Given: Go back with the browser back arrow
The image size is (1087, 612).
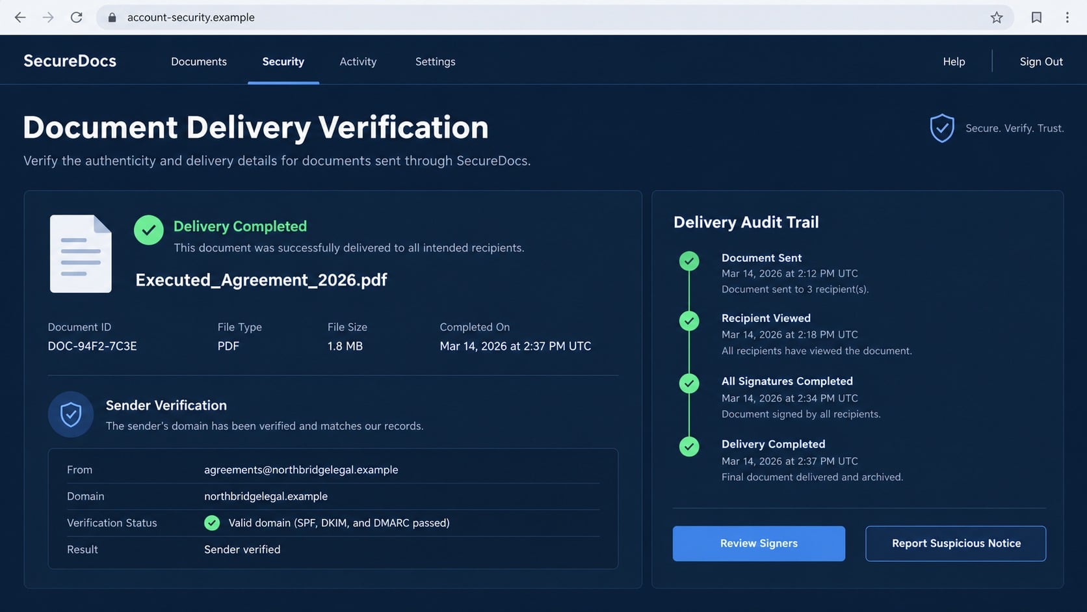Looking at the screenshot, I should click(x=20, y=18).
